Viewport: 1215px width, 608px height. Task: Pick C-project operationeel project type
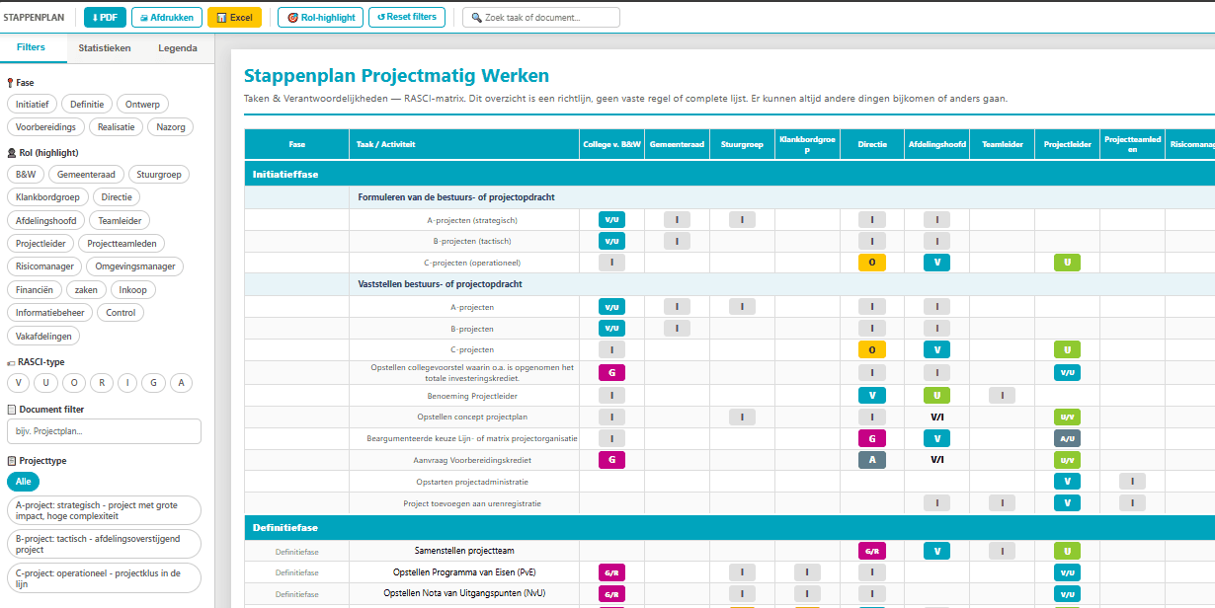coord(104,578)
